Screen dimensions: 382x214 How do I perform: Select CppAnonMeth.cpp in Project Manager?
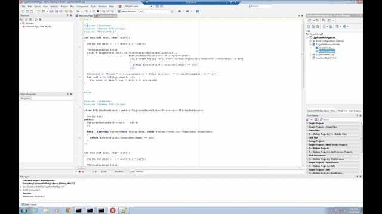pos(325,55)
